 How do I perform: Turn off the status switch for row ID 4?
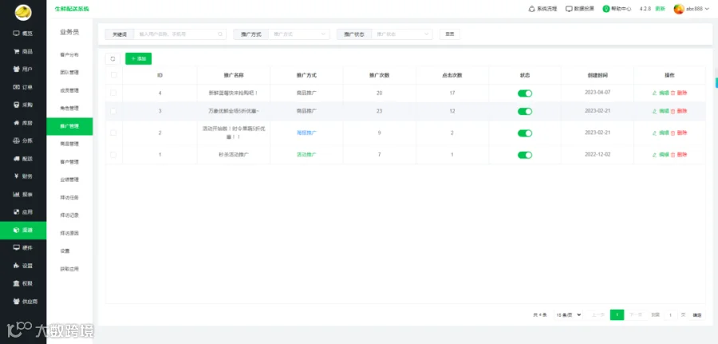coord(525,93)
